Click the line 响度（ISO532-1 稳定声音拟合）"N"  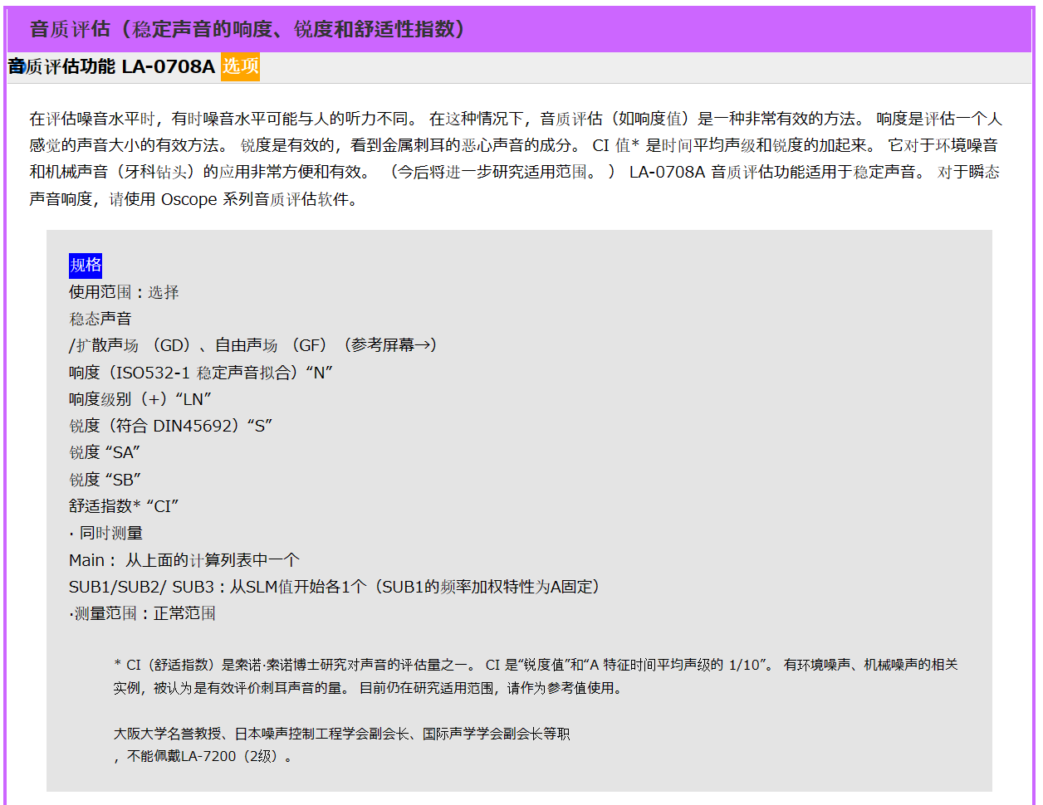201,373
